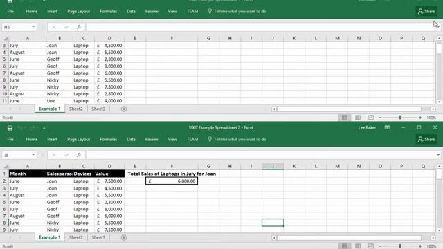Open Data tab in lower window
The height and width of the screenshot is (249, 443).
pyautogui.click(x=131, y=139)
